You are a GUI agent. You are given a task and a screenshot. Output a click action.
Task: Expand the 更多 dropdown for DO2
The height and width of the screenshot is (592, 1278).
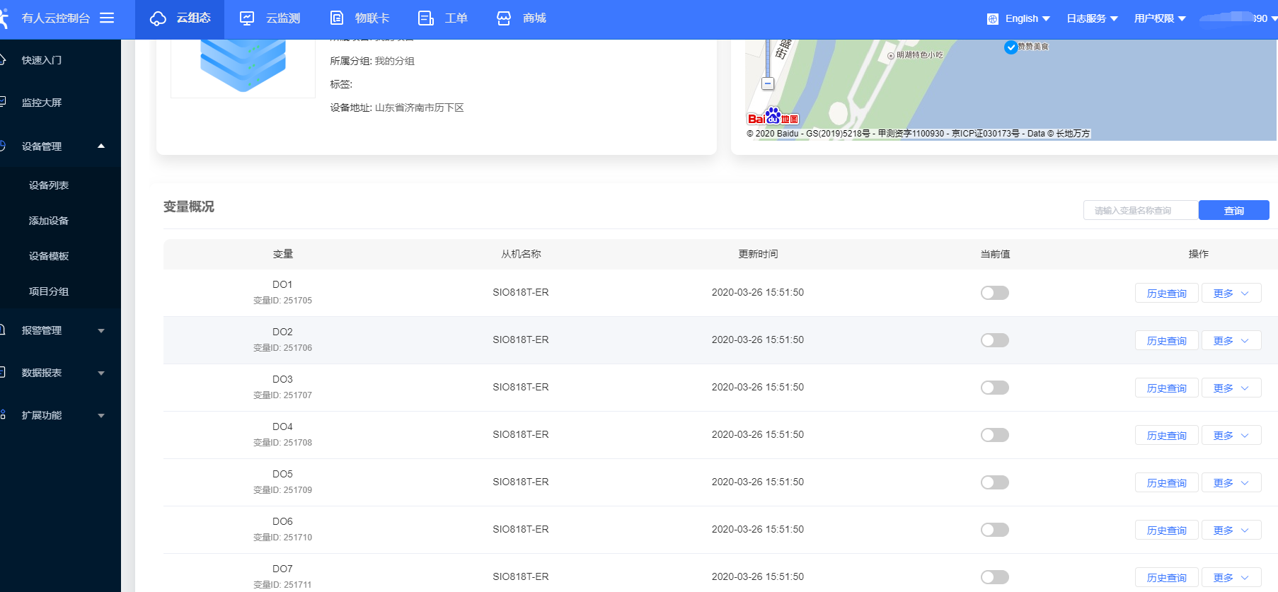pyautogui.click(x=1231, y=341)
